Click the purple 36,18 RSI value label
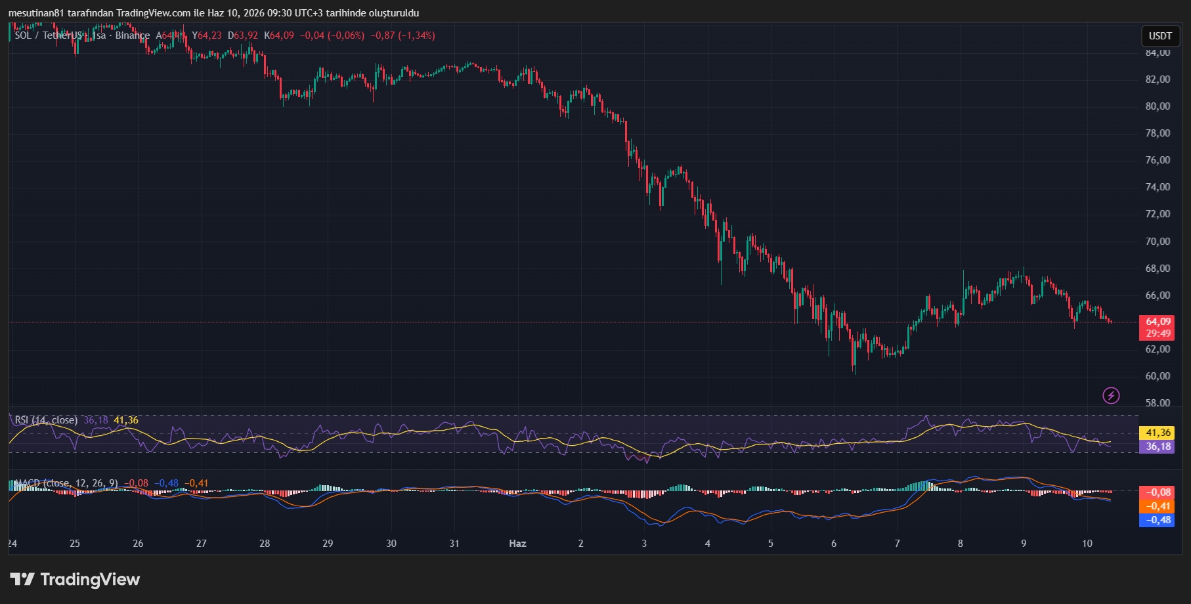Screen dimensions: 1191x604 (1158, 446)
